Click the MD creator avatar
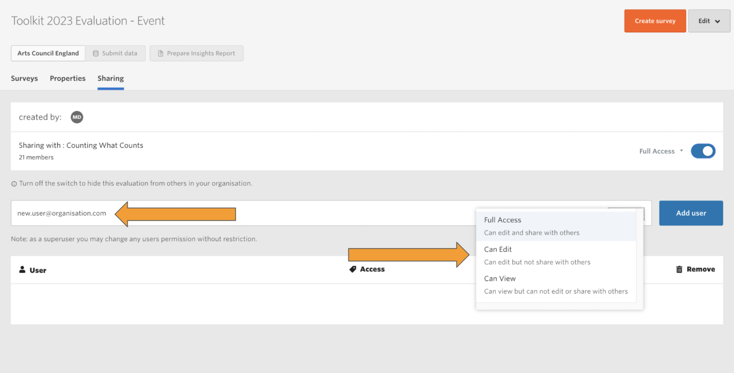734x373 pixels. 77,117
